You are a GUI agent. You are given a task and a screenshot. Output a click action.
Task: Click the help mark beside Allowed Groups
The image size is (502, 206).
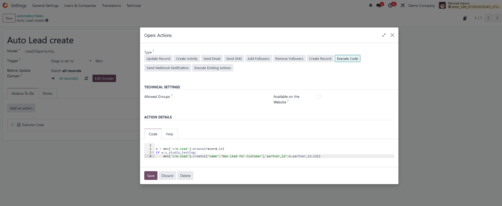171,95
